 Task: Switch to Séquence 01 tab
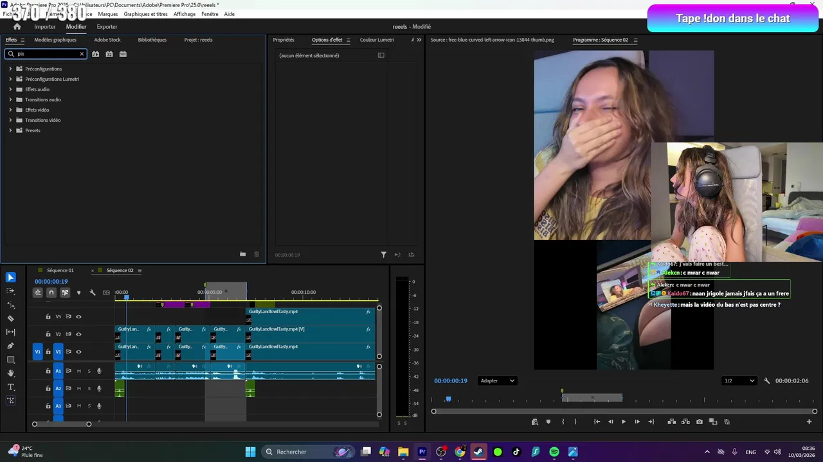tap(60, 270)
